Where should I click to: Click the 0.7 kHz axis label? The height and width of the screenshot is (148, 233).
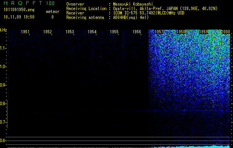tap(3, 122)
